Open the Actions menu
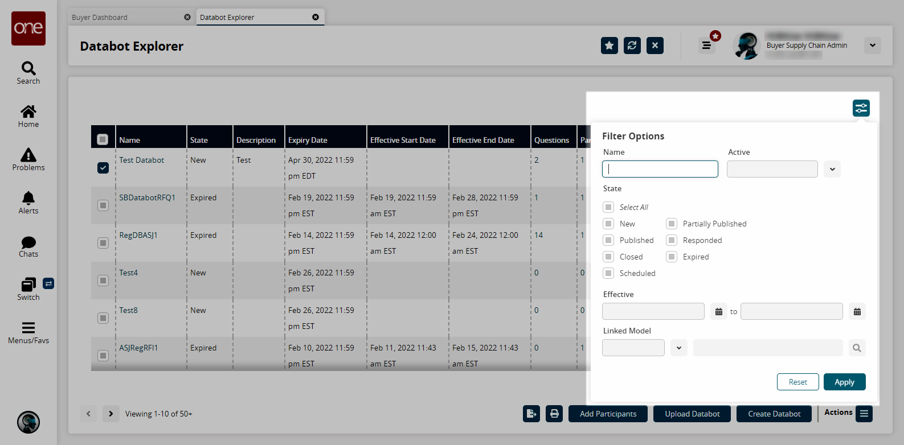 click(864, 414)
